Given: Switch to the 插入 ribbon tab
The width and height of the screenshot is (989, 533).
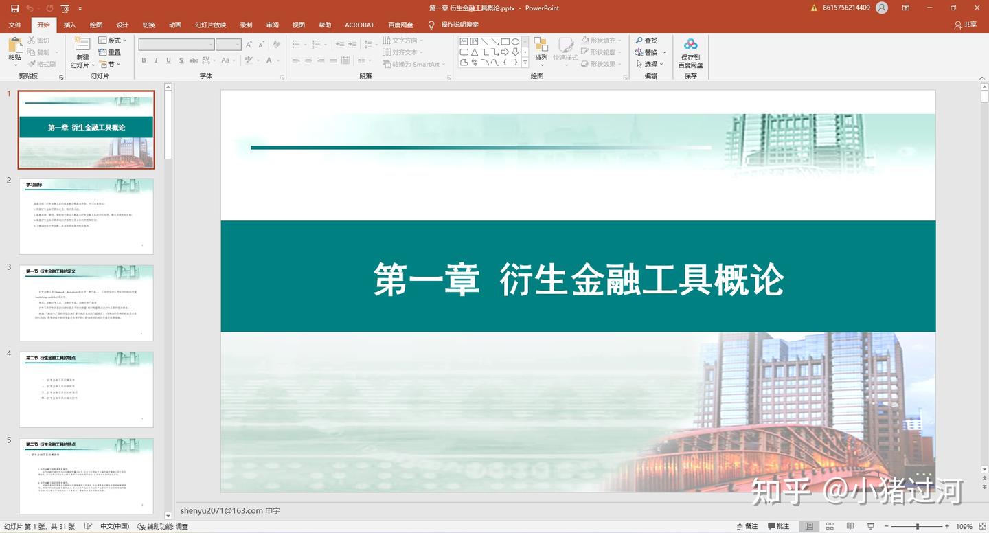Looking at the screenshot, I should (x=69, y=25).
